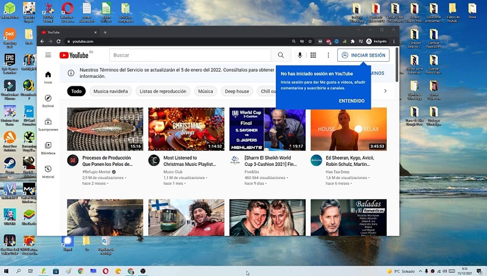Select the Musica navideña chip
The height and width of the screenshot is (276, 487).
(111, 91)
